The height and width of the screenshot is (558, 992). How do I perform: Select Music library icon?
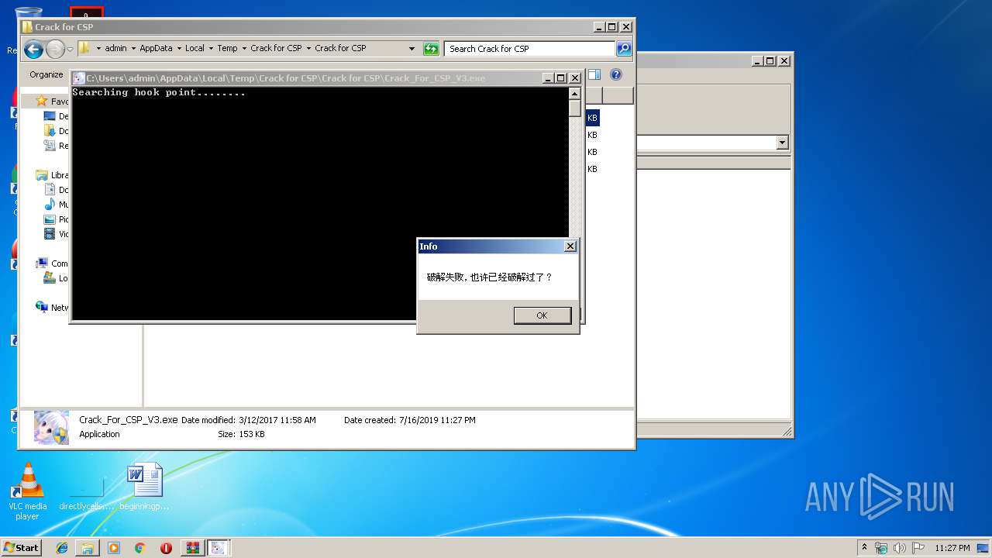[x=50, y=205]
